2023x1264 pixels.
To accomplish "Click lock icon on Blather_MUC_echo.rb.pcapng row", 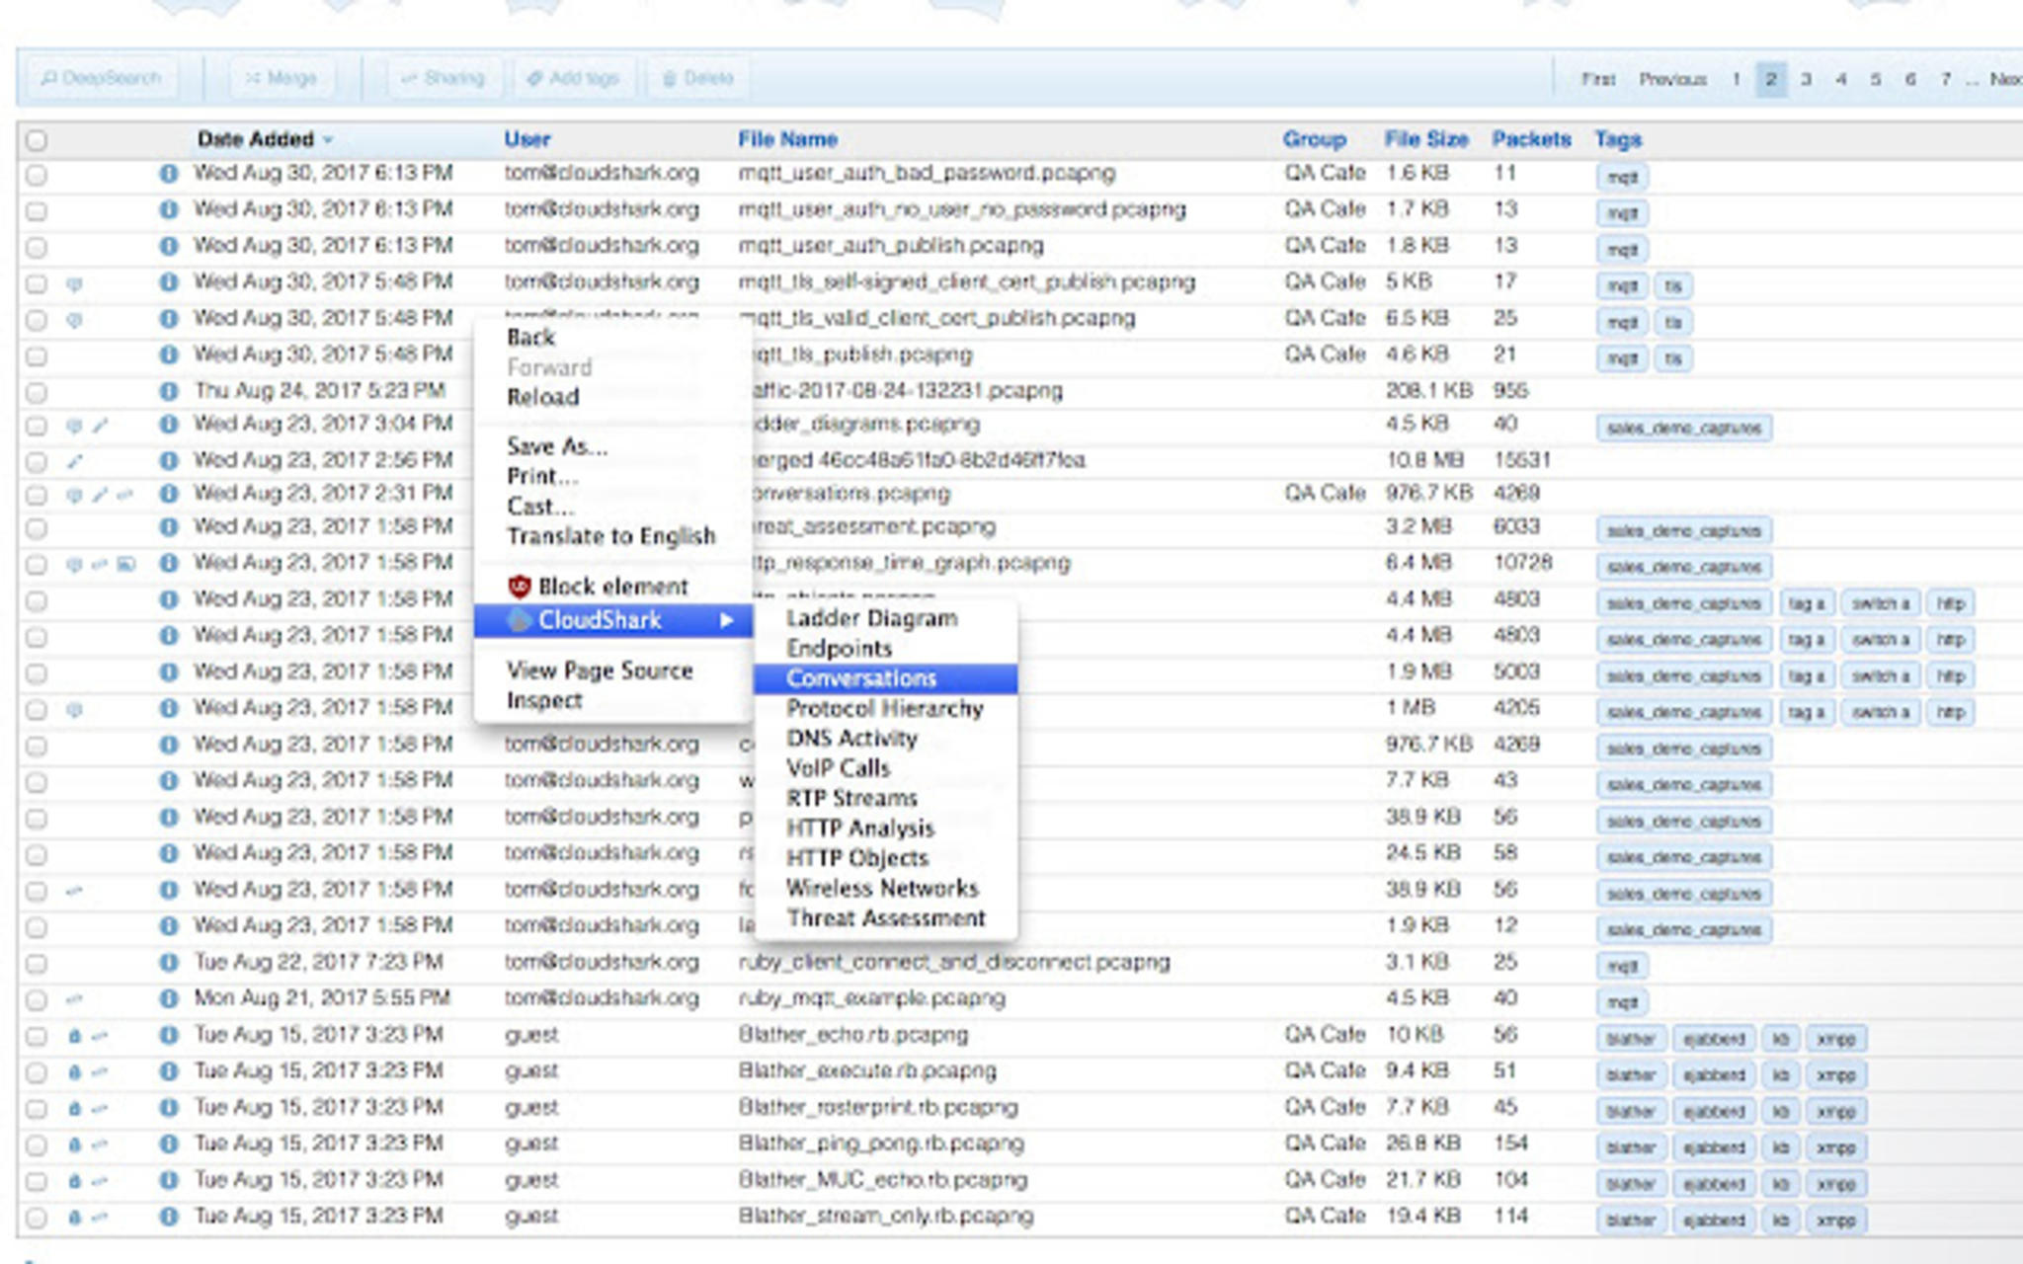I will [x=74, y=1181].
